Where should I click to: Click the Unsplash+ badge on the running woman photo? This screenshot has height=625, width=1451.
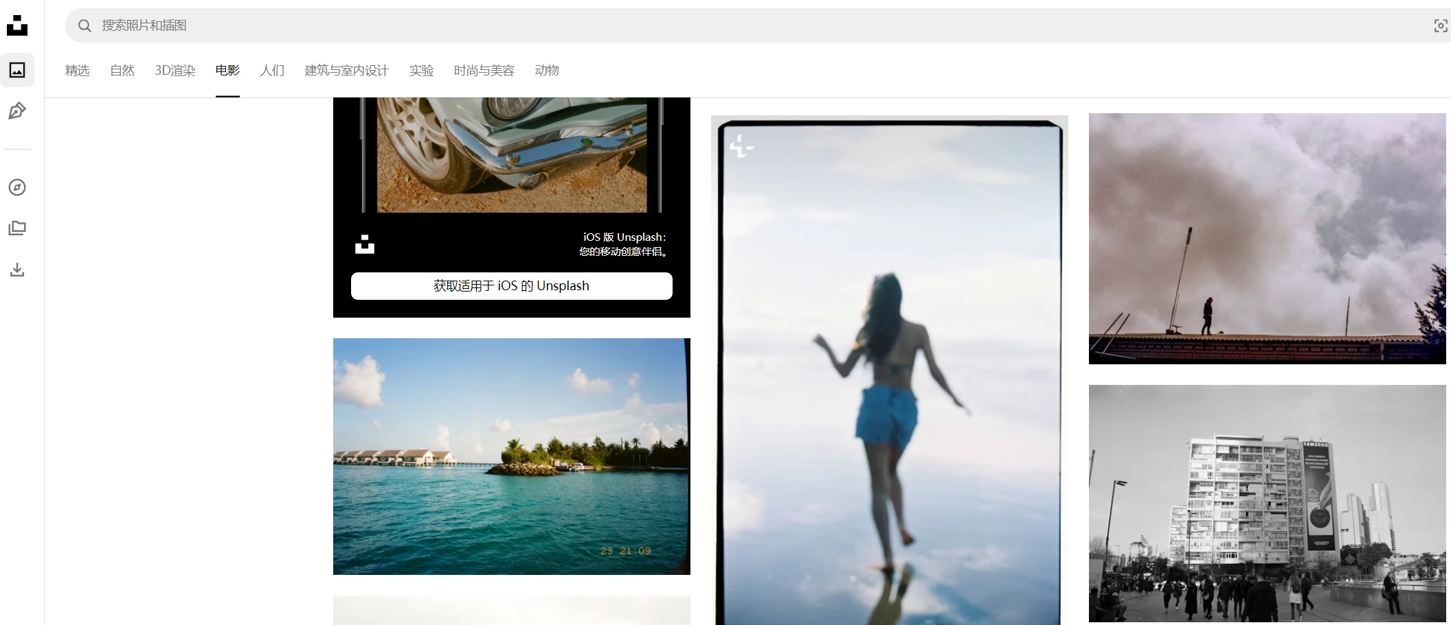[741, 146]
